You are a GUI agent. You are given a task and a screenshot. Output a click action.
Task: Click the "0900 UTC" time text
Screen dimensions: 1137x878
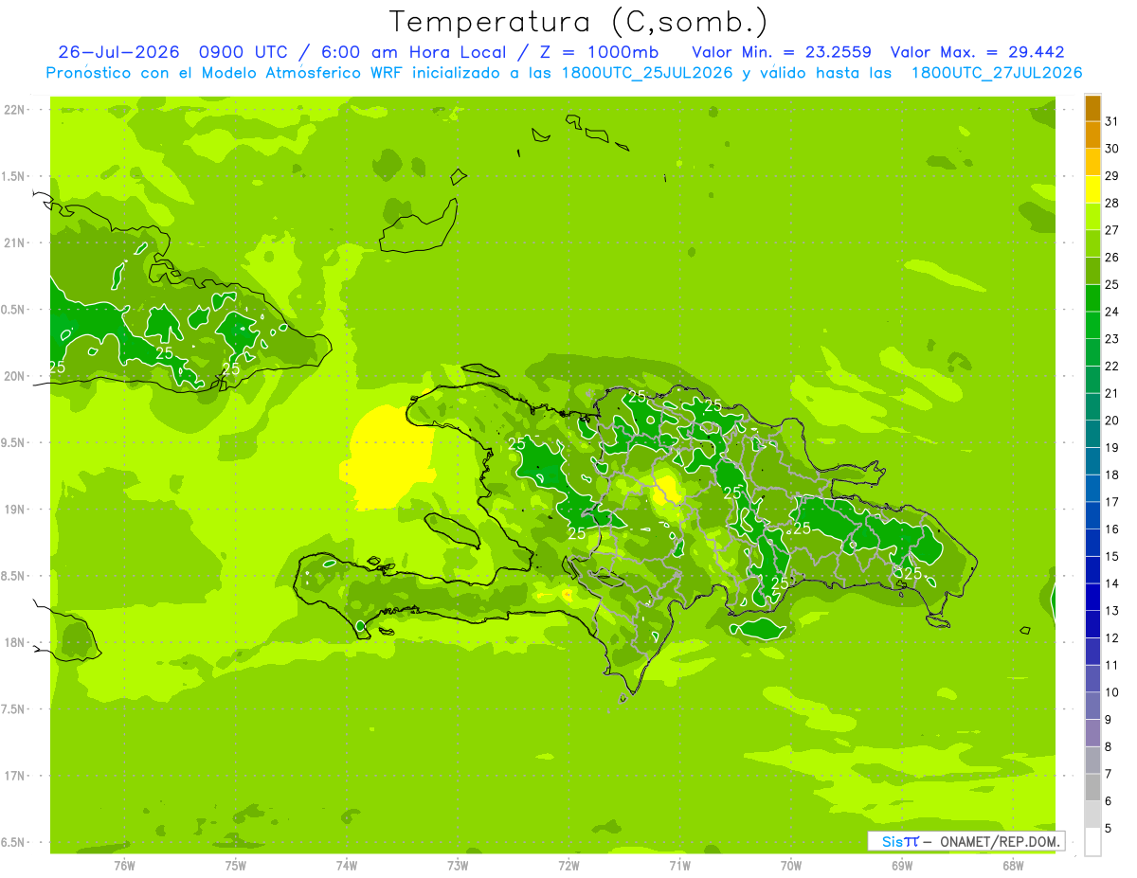pos(245,52)
